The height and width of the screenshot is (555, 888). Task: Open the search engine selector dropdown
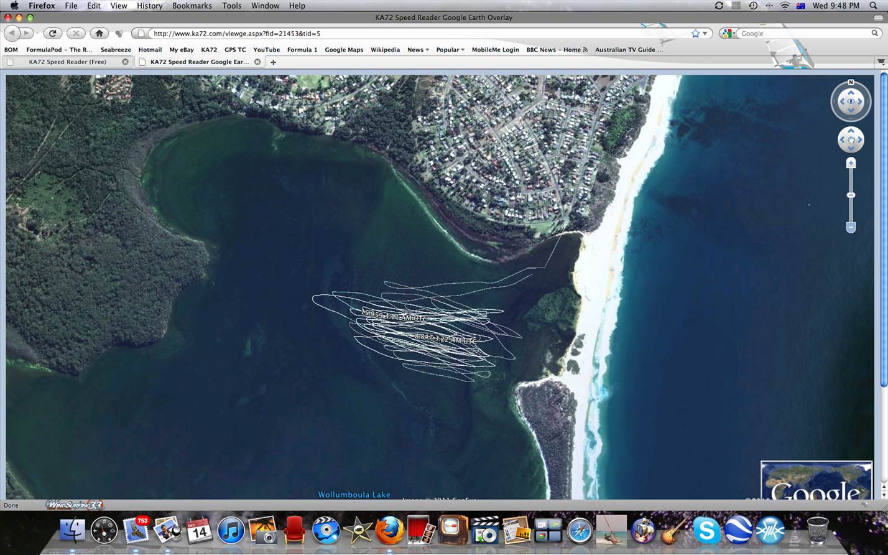[x=729, y=34]
